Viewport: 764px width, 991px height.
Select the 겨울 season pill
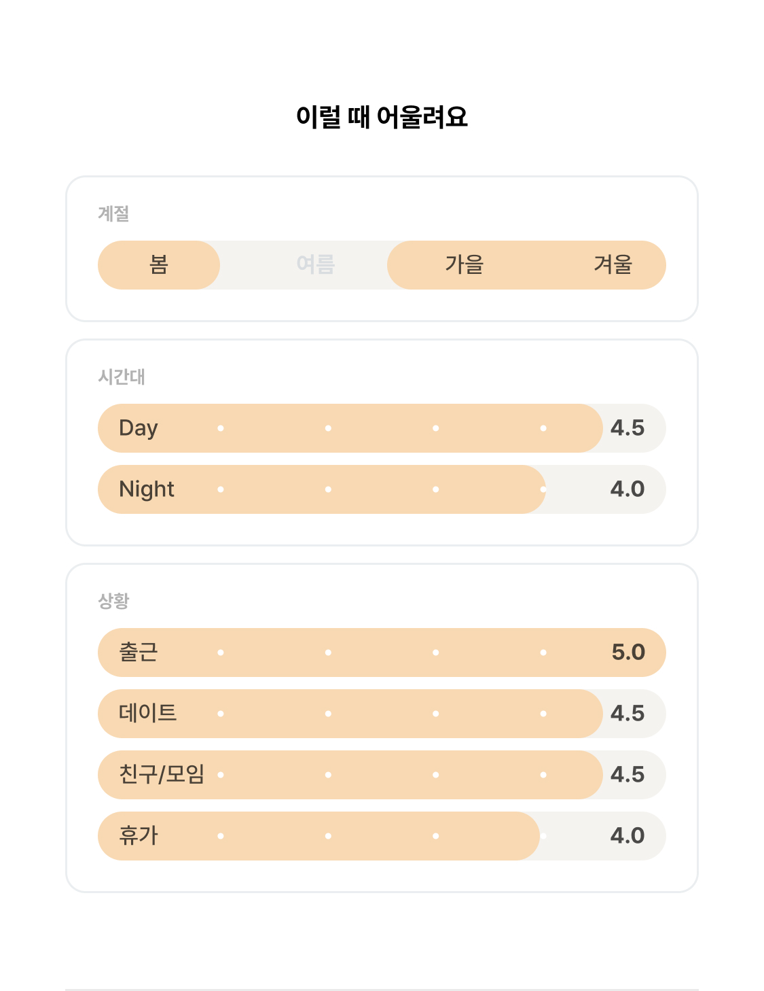tap(613, 265)
